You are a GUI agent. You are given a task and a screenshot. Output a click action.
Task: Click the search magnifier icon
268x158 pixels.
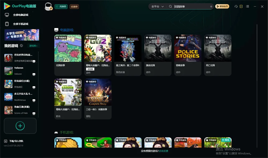pos(170,6)
